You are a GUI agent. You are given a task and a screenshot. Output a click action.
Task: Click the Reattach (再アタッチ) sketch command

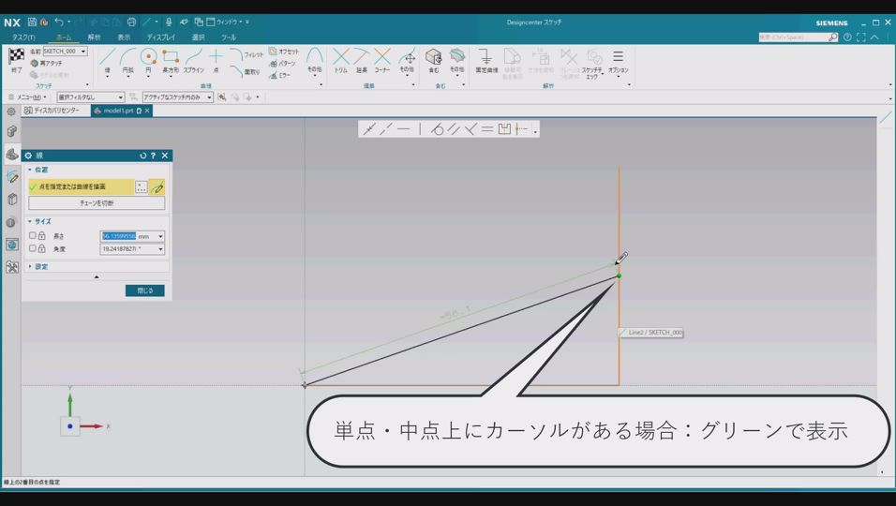pyautogui.click(x=46, y=64)
